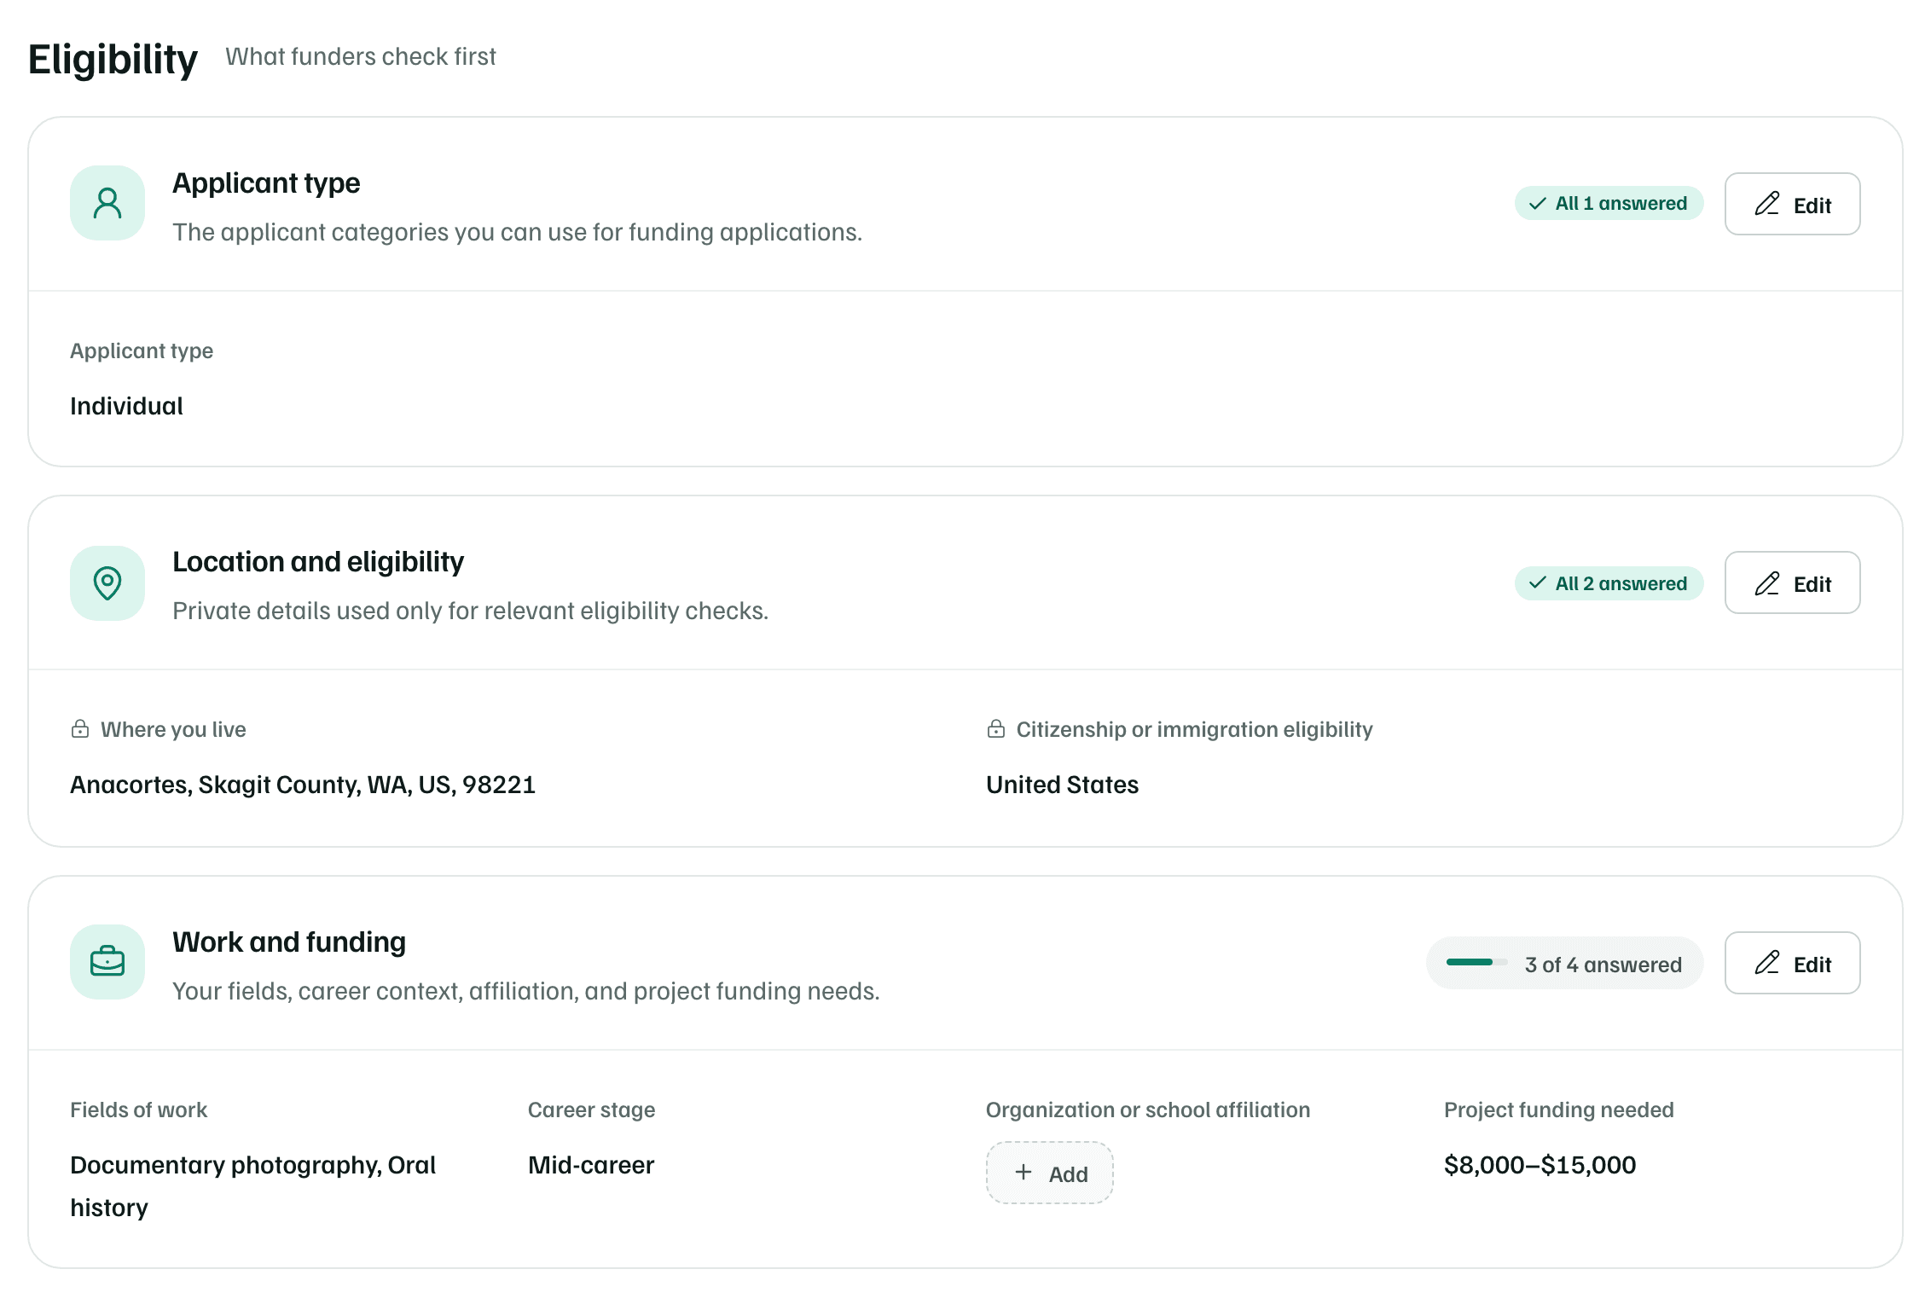Click the 'Mid-career' value

591,1165
